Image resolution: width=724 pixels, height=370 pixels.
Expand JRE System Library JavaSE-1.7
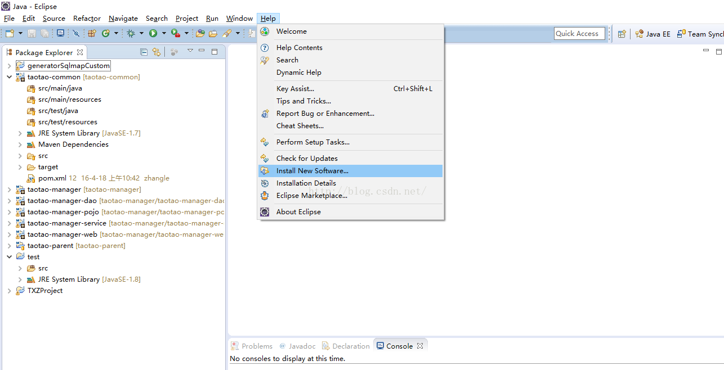pyautogui.click(x=20, y=133)
